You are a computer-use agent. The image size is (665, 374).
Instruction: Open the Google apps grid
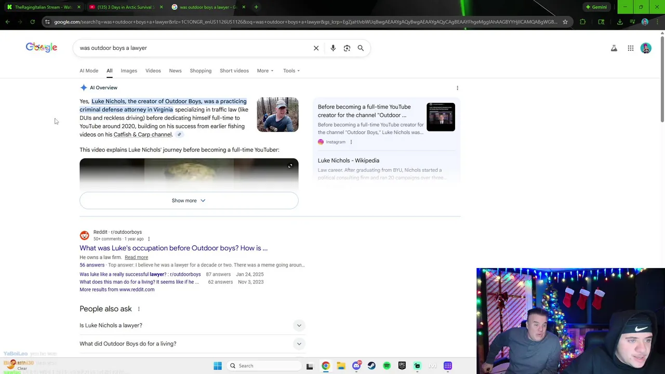pyautogui.click(x=631, y=48)
